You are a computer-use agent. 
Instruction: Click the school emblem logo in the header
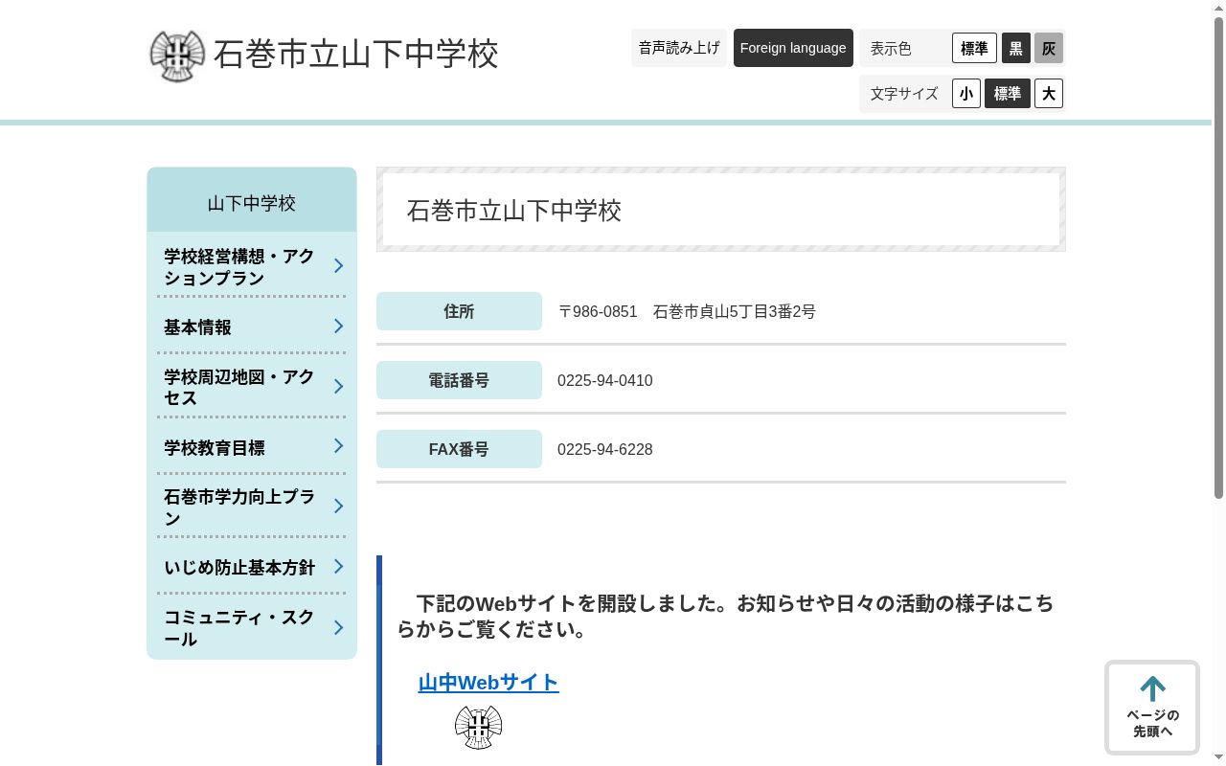[x=177, y=56]
